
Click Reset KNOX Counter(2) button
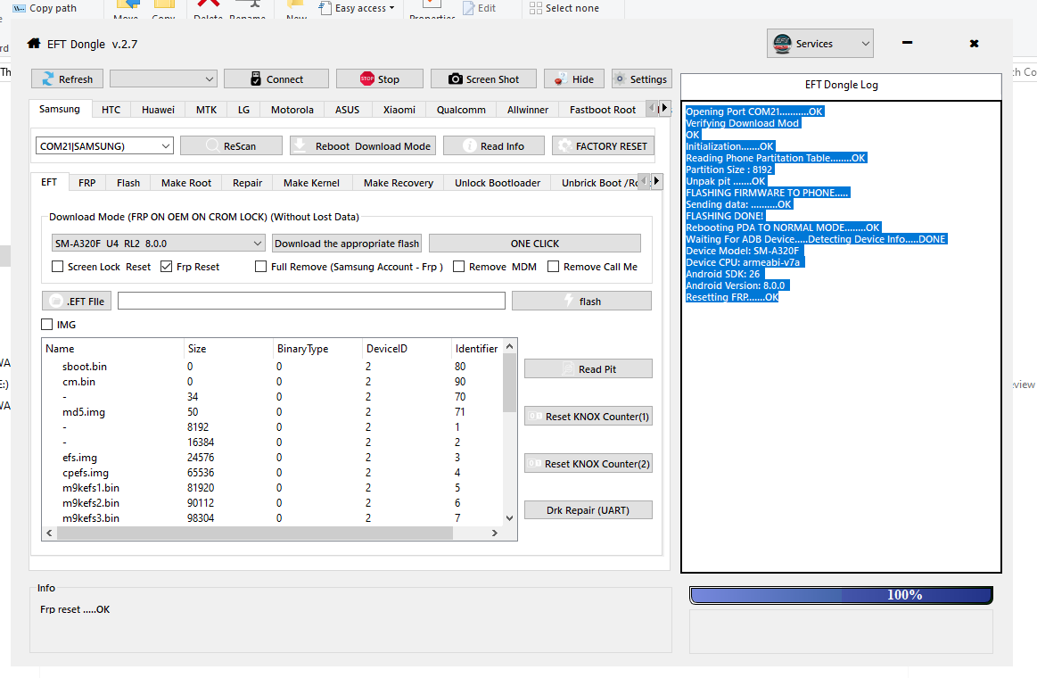pyautogui.click(x=588, y=464)
